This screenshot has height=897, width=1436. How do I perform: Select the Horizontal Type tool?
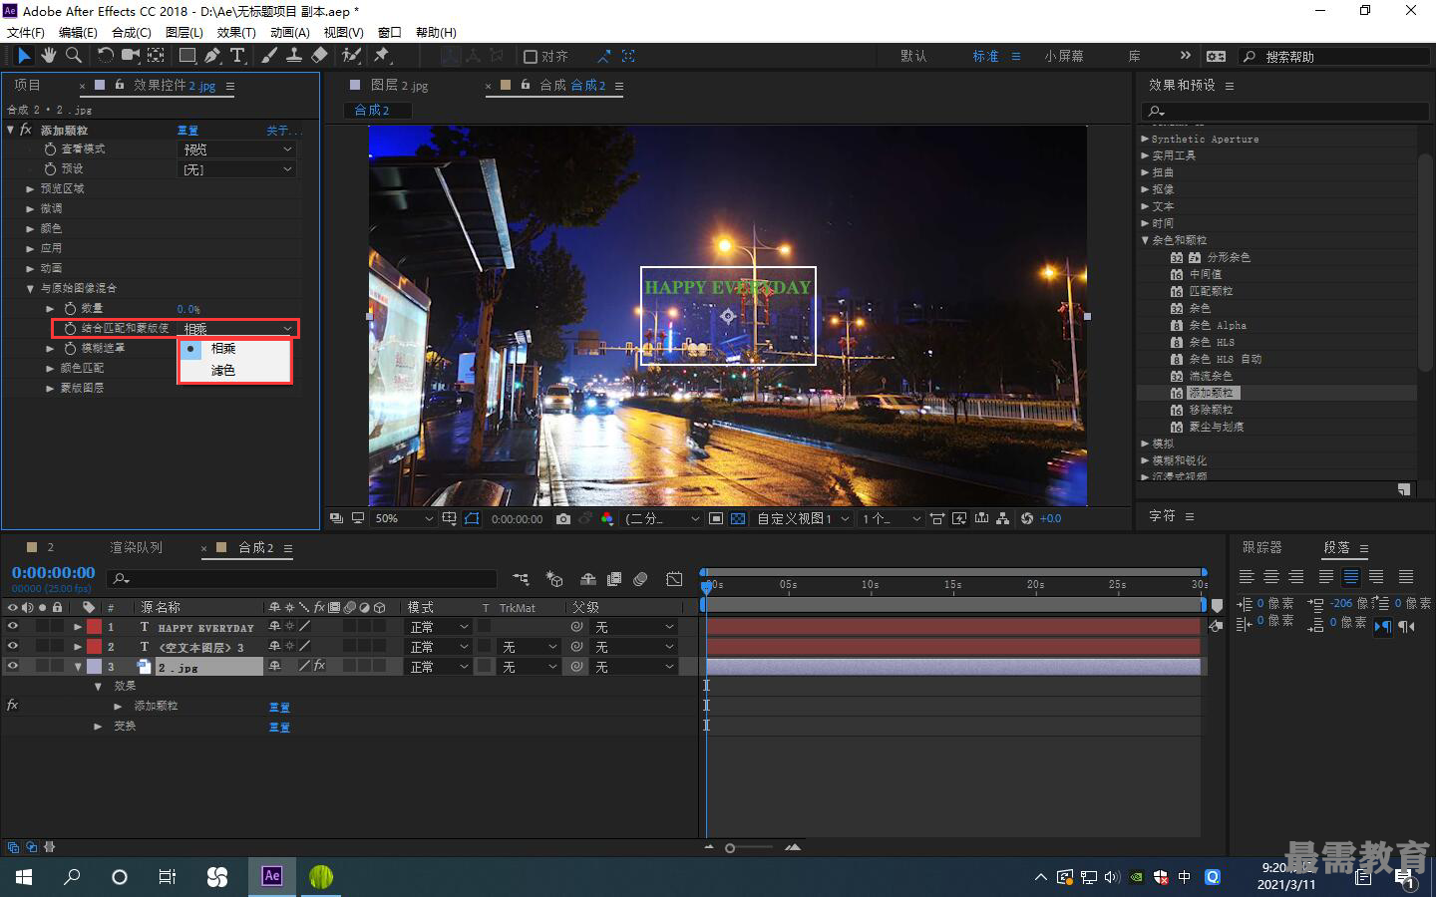point(237,56)
